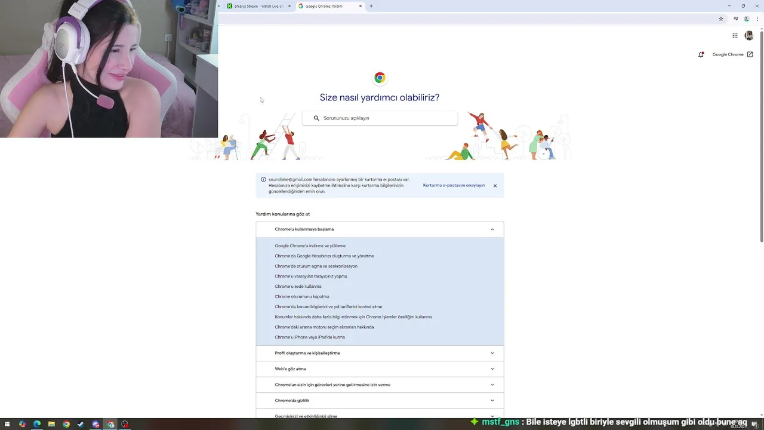
Task: Open Chrome'da Google Hesabınızı oluşturma ve yönetme
Action: click(324, 256)
